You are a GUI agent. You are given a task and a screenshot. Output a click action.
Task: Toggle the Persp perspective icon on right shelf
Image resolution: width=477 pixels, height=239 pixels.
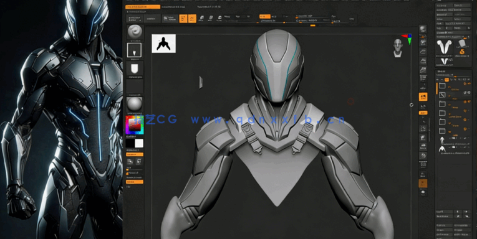tap(423, 78)
